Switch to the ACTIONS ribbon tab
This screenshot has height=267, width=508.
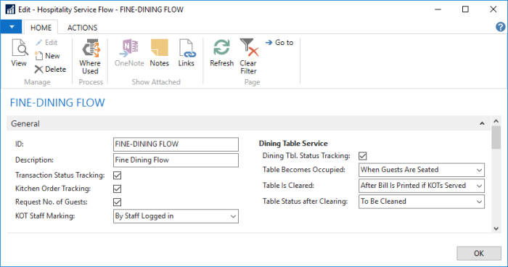(x=82, y=28)
